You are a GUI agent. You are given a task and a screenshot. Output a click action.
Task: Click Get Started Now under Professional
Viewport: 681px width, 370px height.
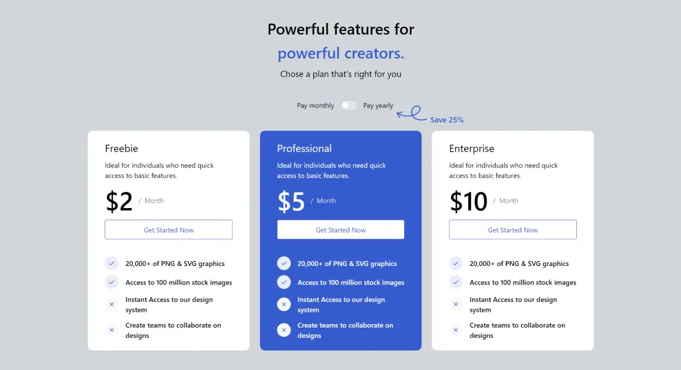pos(341,230)
